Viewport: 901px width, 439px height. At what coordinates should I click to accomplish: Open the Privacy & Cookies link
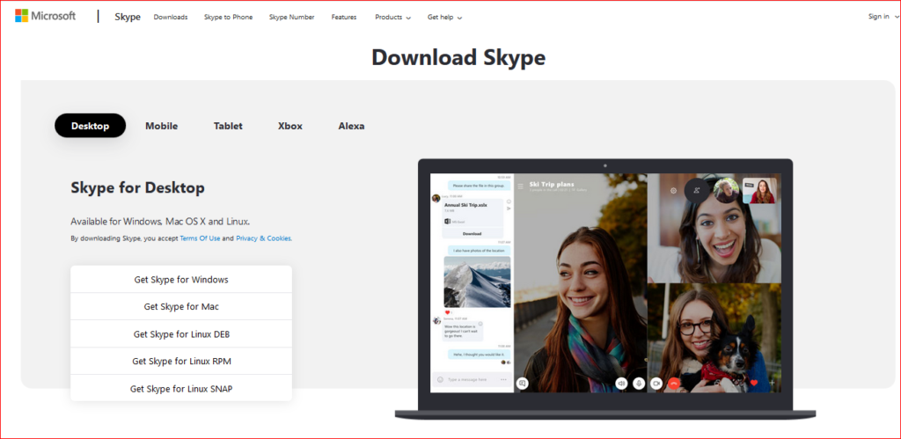click(263, 238)
